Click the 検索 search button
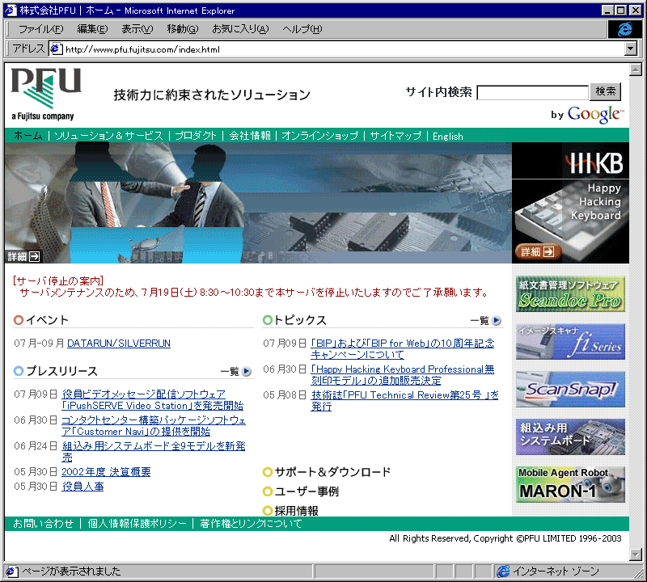Viewport: 647px width, 582px height. tap(605, 91)
